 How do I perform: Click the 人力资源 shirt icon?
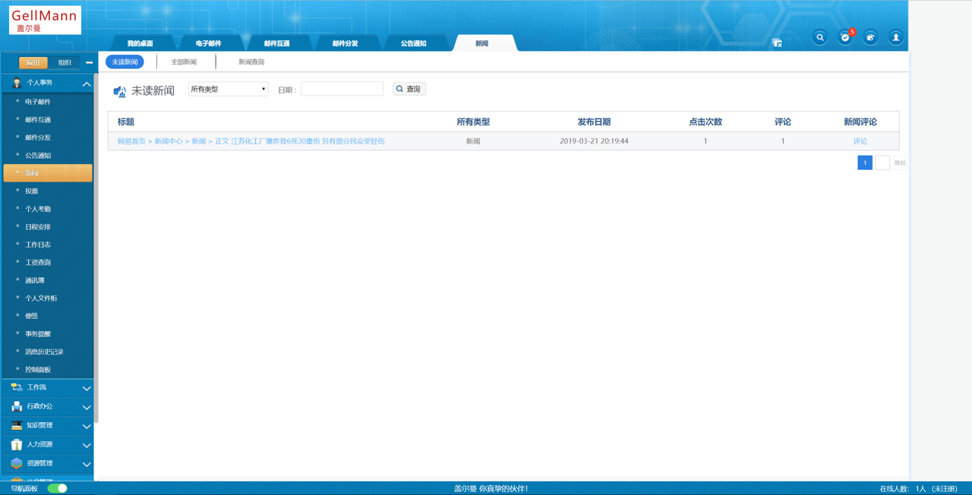17,444
